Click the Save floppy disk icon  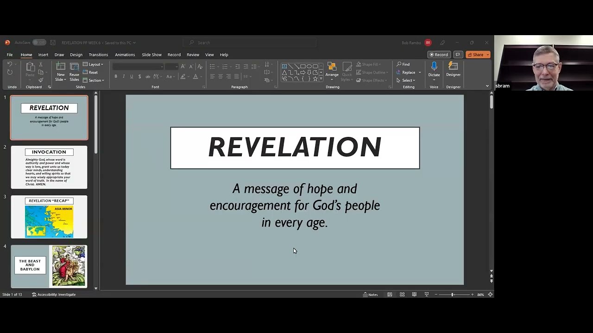53,43
